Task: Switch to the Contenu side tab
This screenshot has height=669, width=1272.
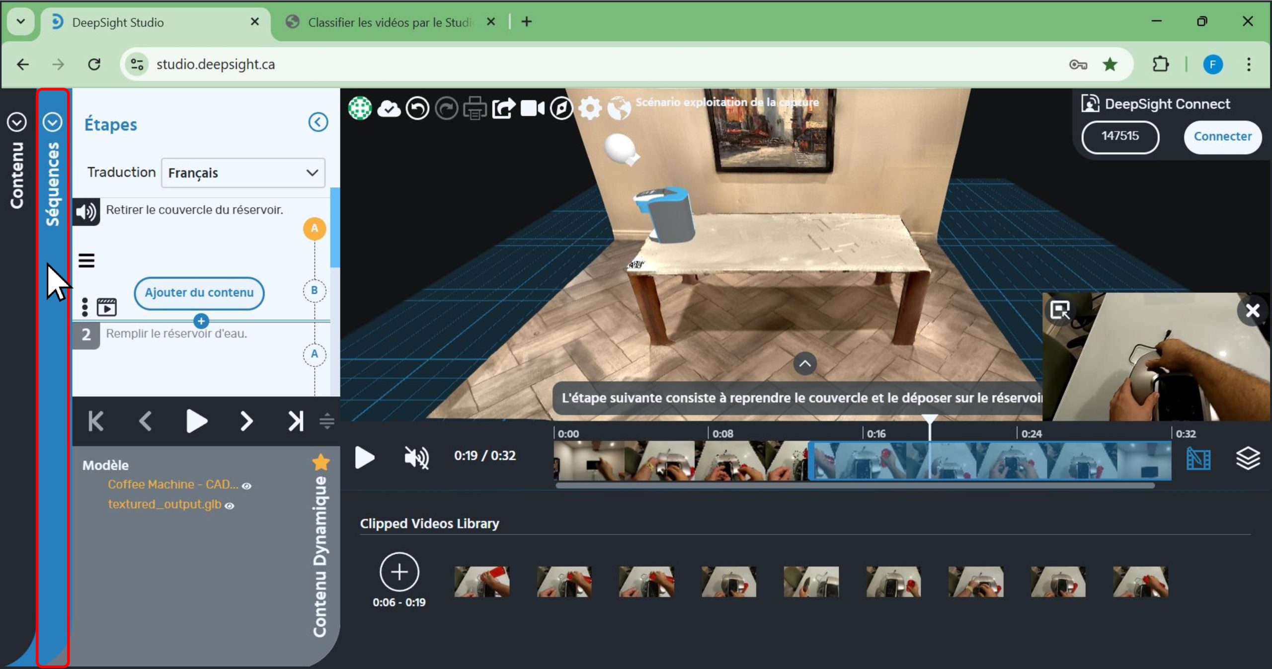Action: [x=17, y=174]
